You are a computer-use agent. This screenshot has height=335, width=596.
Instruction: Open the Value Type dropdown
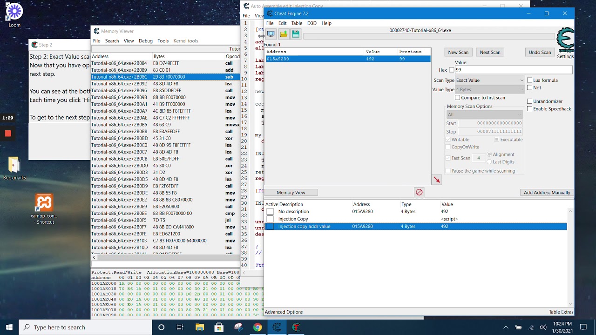click(x=490, y=89)
